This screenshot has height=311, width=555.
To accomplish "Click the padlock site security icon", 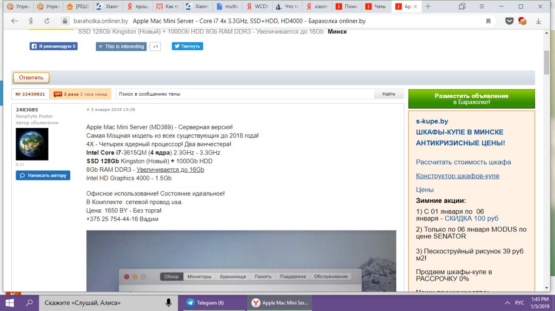I will point(65,21).
